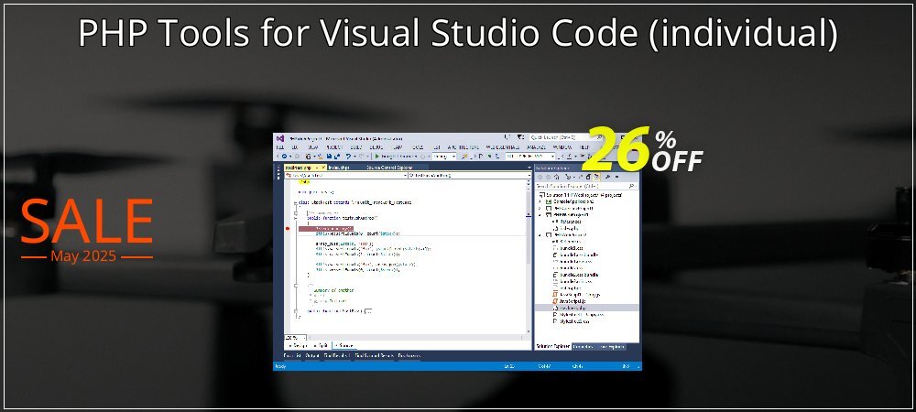Open the wide toolbar combo box

tap(529, 157)
